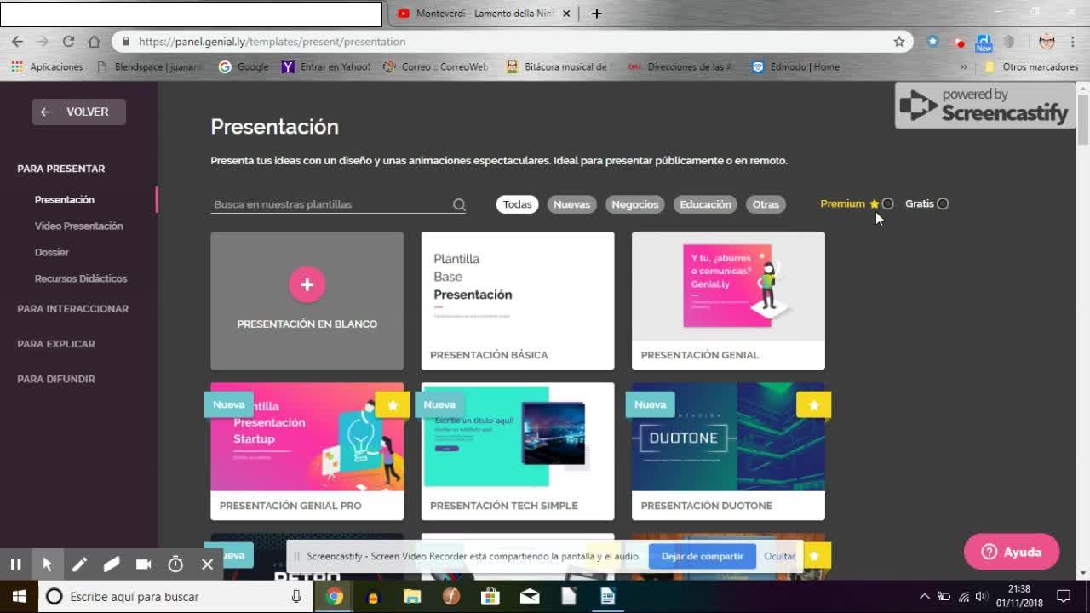The image size is (1090, 613).
Task: Expand the PARA EXPLICAR sidebar section
Action: click(x=56, y=344)
